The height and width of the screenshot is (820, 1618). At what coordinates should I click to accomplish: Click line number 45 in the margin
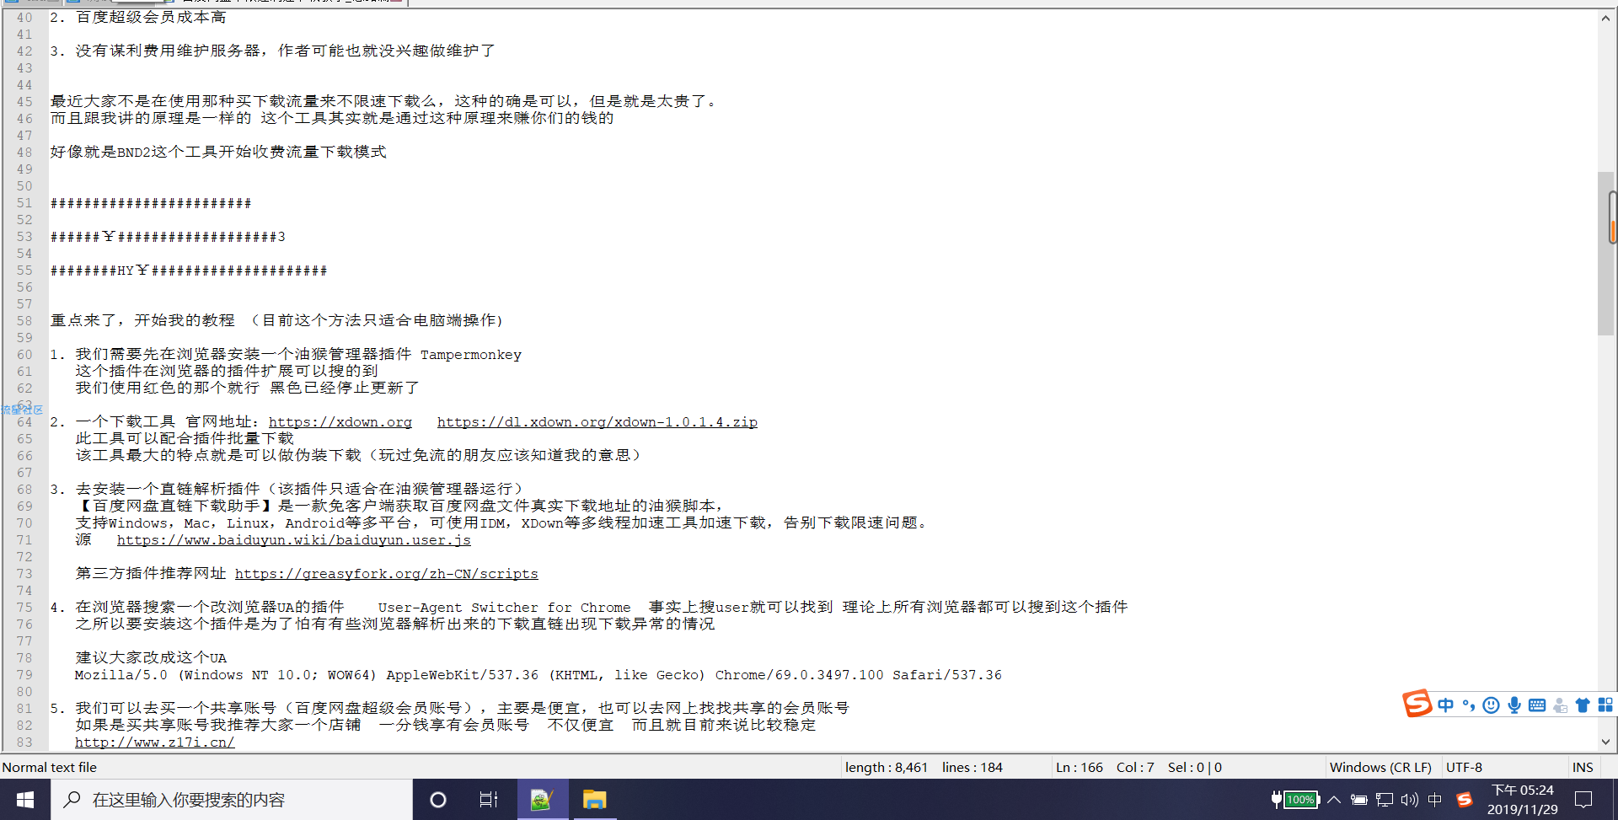pyautogui.click(x=24, y=102)
